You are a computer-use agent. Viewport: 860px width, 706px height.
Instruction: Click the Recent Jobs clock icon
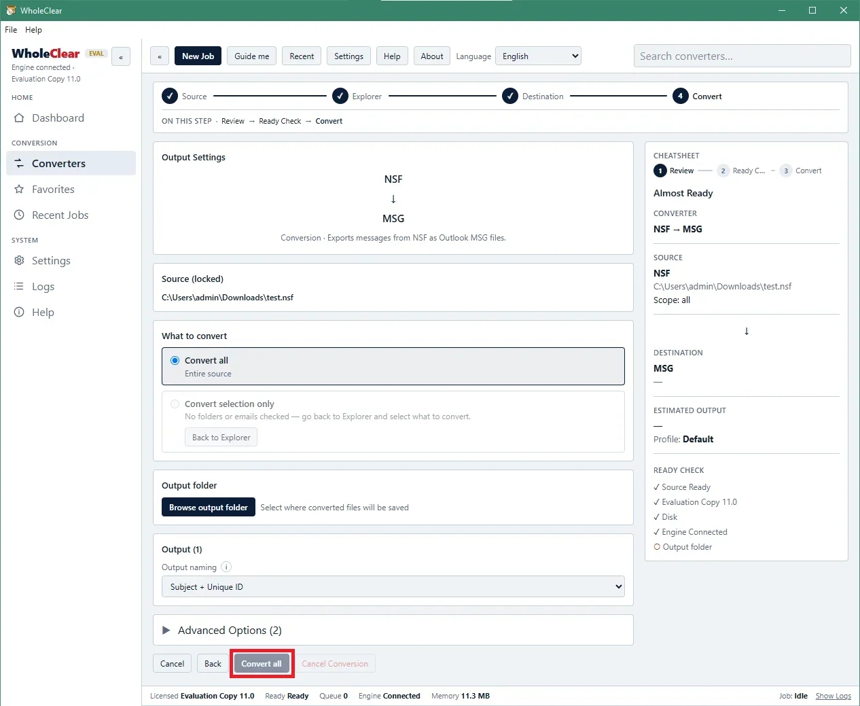tap(19, 215)
